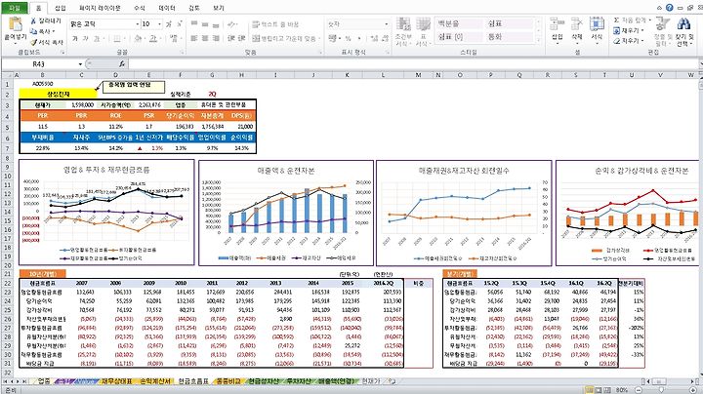Open the Clear (지우기) dropdown

coord(631,41)
